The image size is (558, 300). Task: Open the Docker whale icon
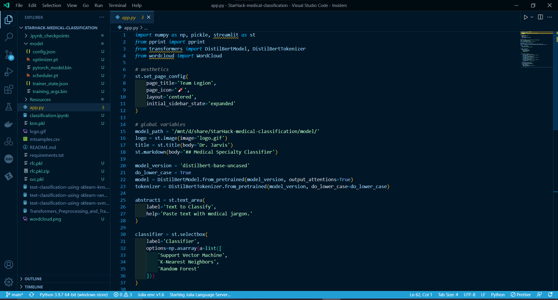9,124
